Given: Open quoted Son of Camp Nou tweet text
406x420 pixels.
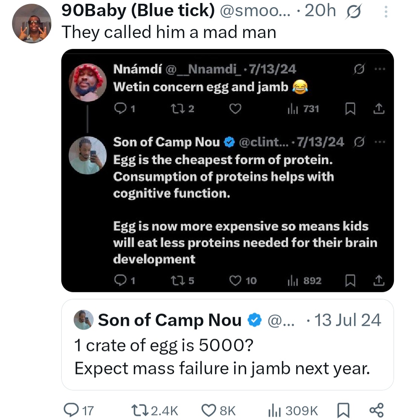Looking at the screenshot, I should tap(222, 356).
